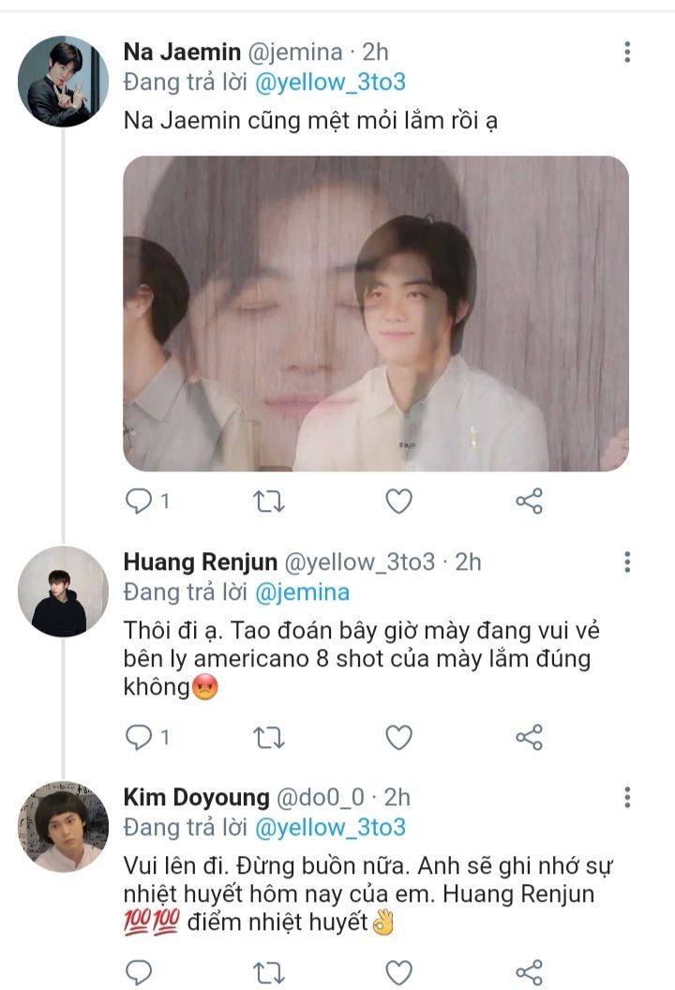Reply to Na Jaemin's tweet
This screenshot has height=990, width=675.
(139, 502)
